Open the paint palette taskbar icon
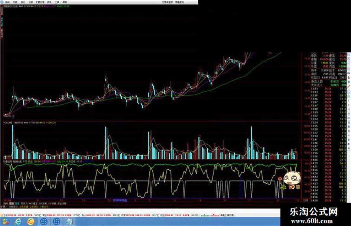This screenshot has width=351, height=226. click(31, 222)
